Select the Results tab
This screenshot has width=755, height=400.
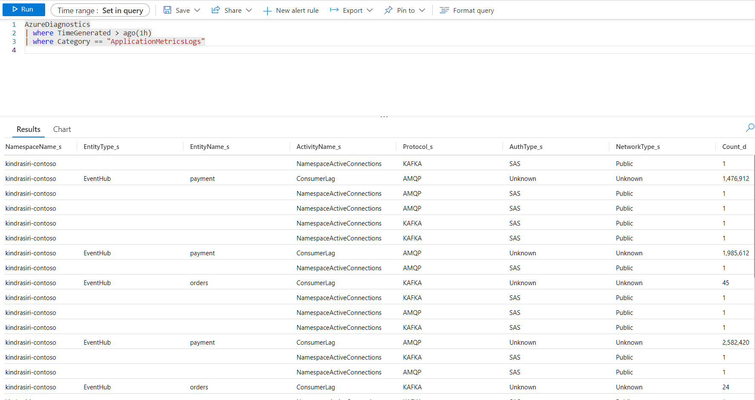pos(29,129)
